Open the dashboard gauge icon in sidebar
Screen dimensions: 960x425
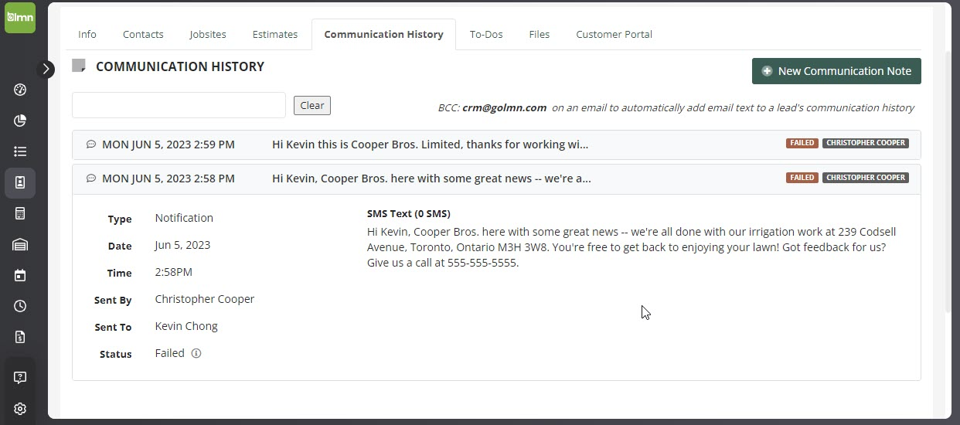tap(20, 90)
